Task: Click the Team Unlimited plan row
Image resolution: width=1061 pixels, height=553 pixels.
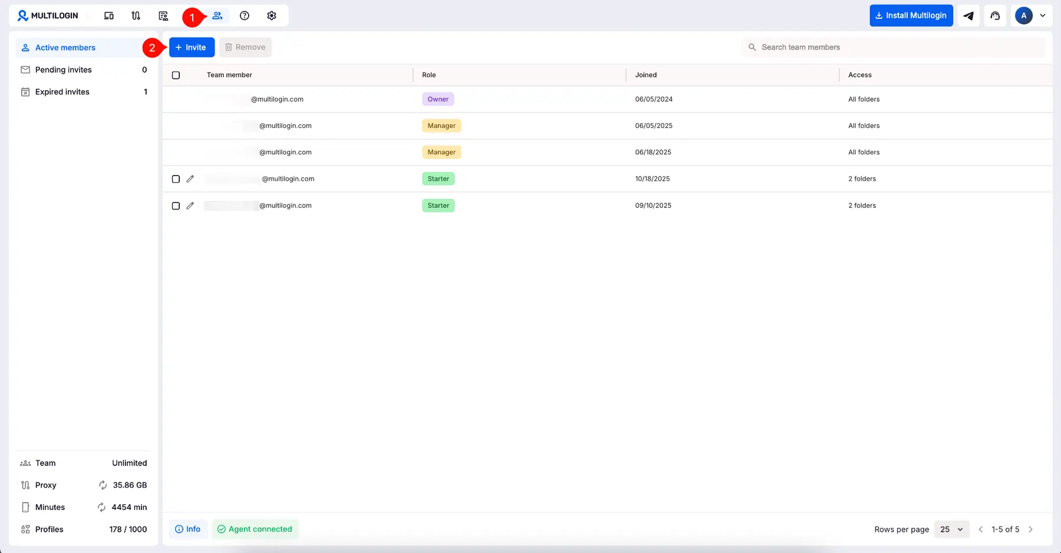Action: pos(83,463)
